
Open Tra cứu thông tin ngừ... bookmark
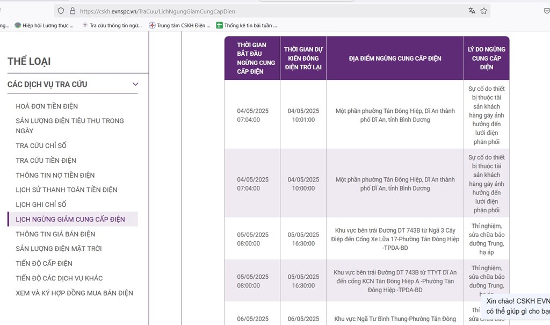pyautogui.click(x=112, y=25)
